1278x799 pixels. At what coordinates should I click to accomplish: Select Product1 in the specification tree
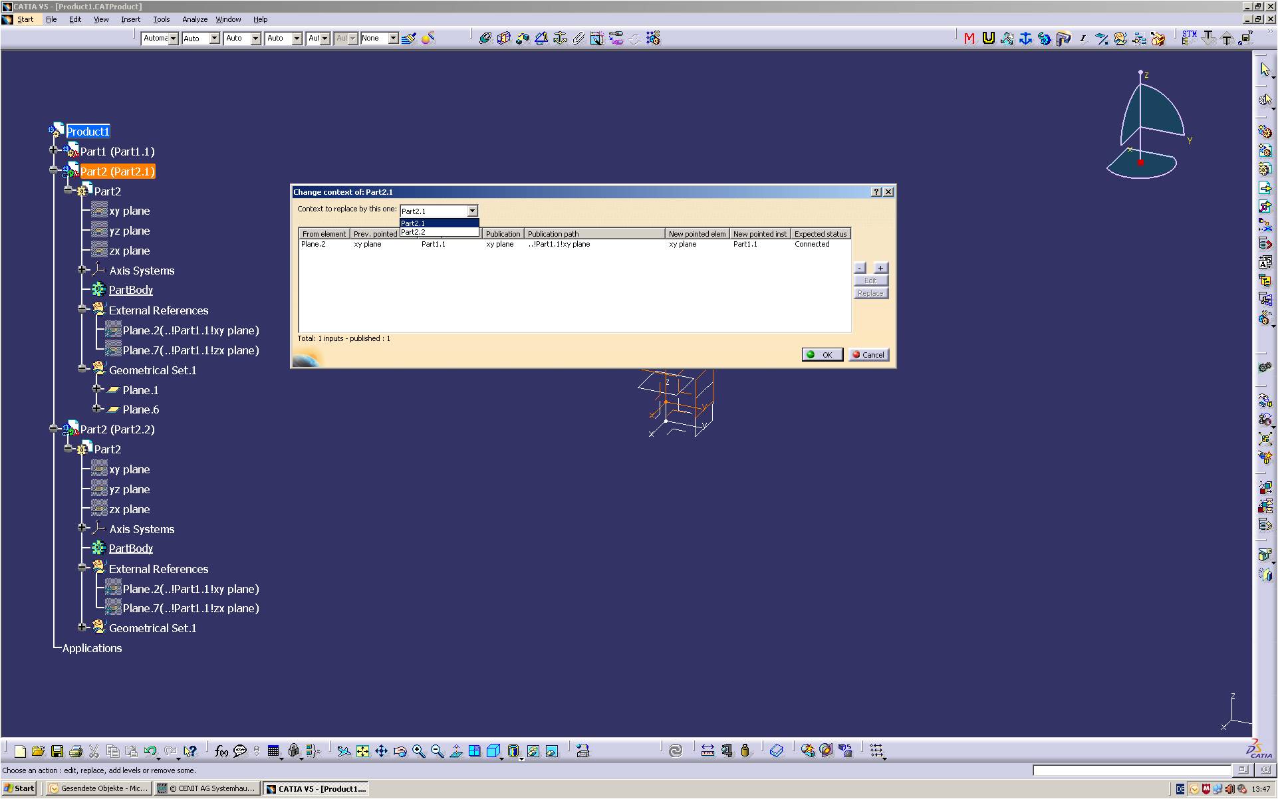(x=88, y=132)
